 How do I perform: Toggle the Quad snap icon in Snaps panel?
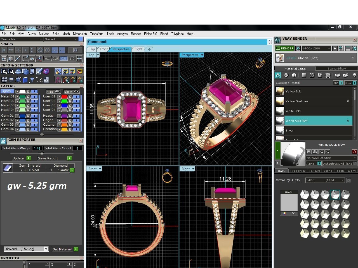click(40, 50)
